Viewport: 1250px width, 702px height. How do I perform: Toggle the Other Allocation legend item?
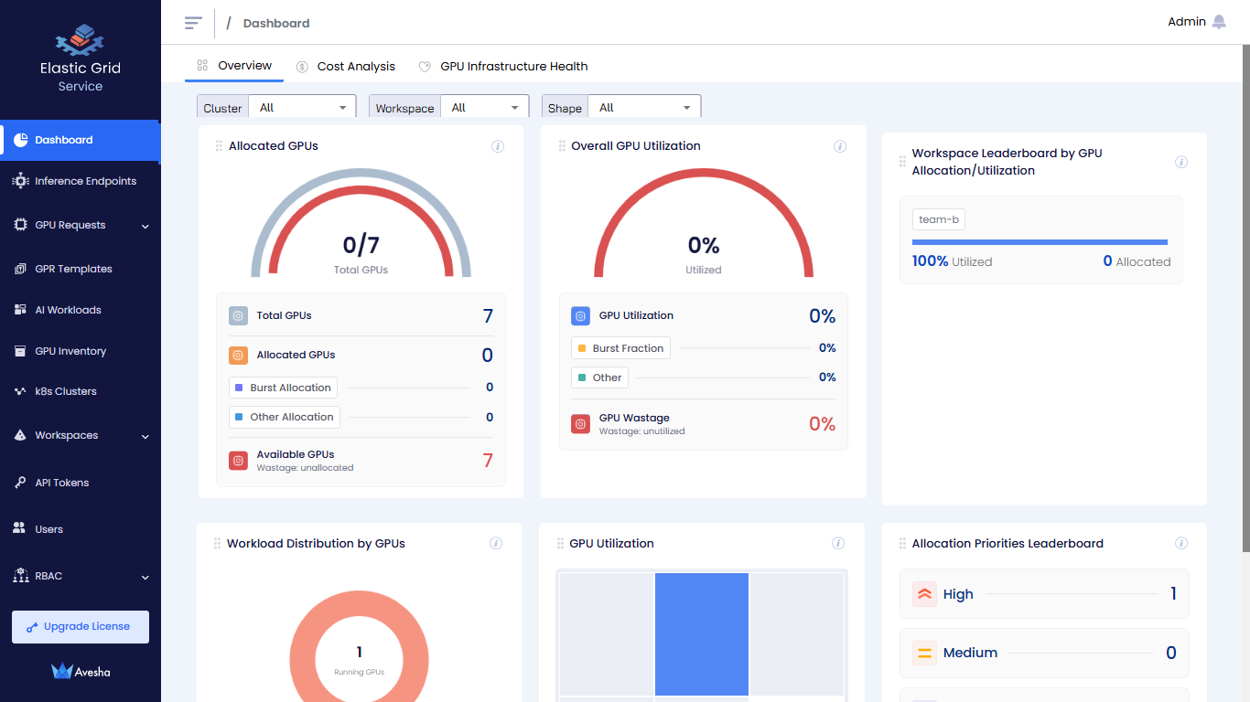coord(284,417)
